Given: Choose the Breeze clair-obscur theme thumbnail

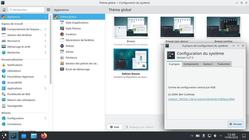Looking at the screenshot, I should coord(177,27).
